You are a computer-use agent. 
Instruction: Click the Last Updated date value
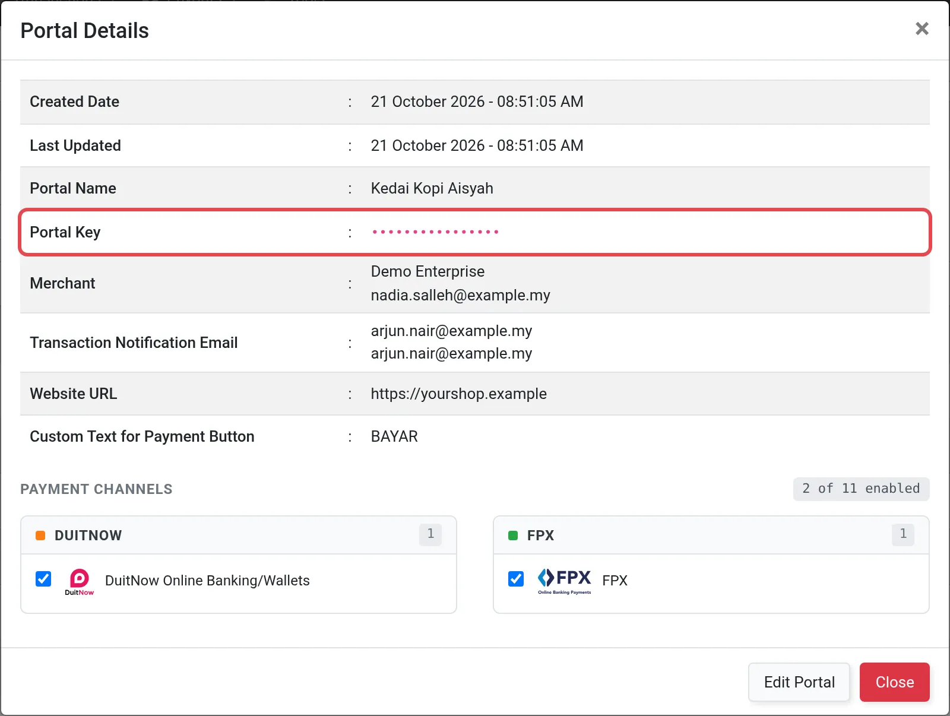(477, 145)
